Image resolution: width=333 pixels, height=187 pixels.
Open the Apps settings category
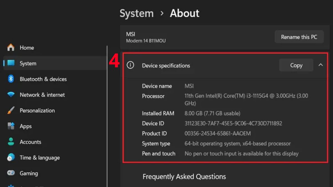pyautogui.click(x=56, y=126)
